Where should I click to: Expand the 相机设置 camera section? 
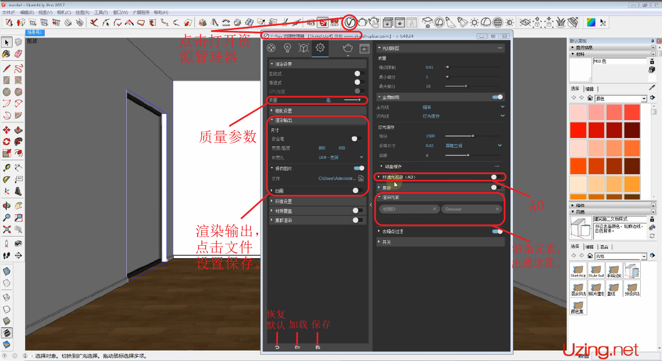[x=317, y=111]
